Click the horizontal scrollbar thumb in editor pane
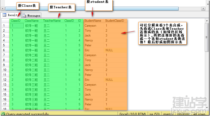This screenshot has height=116, width=210. click(x=92, y=9)
